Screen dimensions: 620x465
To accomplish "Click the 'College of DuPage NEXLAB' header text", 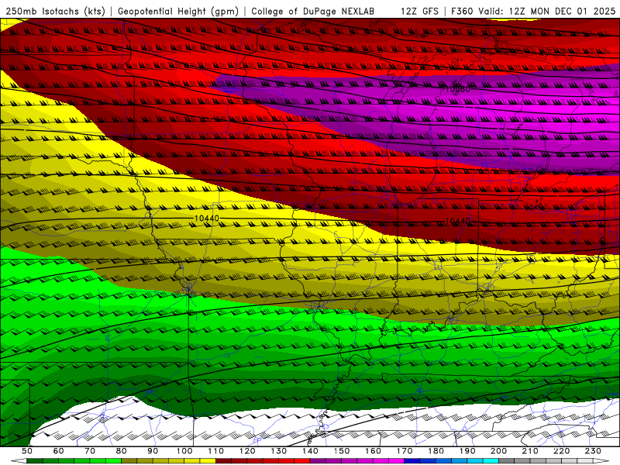I will (313, 12).
